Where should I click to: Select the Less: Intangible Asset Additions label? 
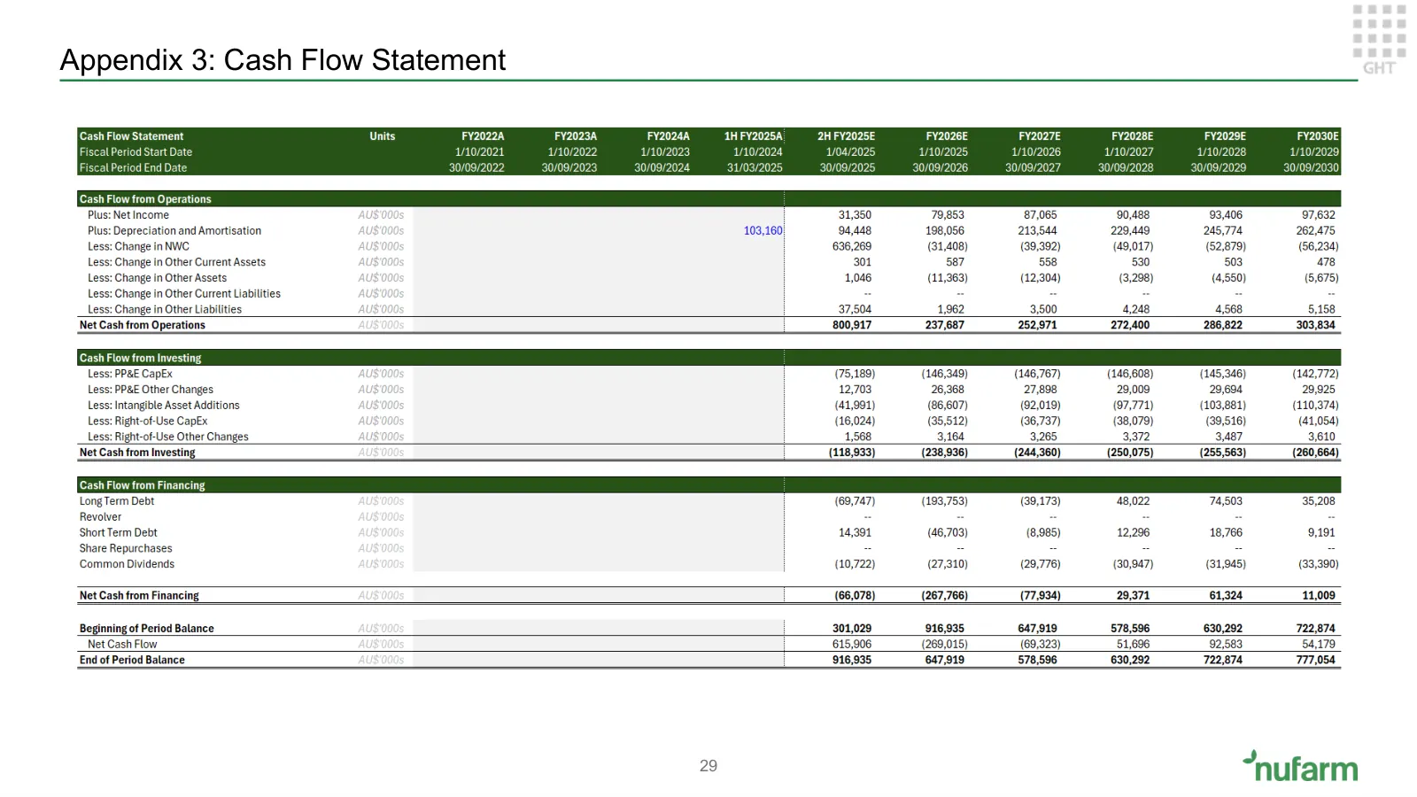tap(163, 406)
